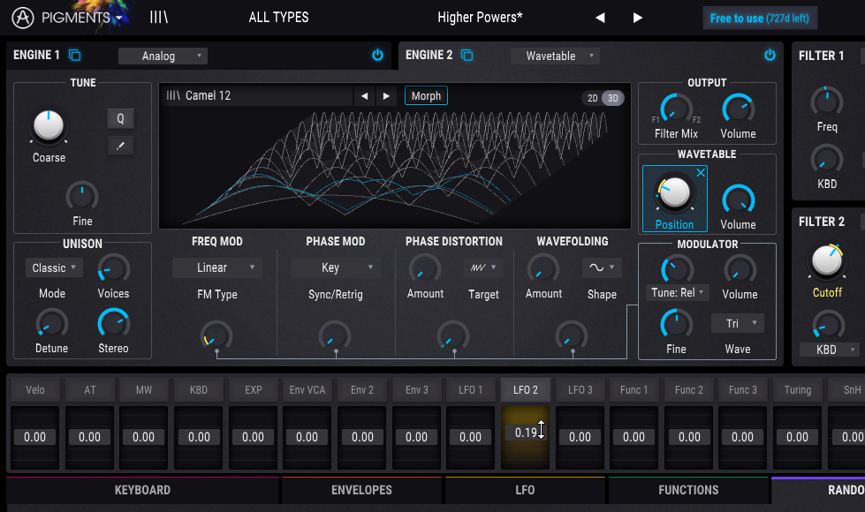Screen dimensions: 865x512
Task: Click the Unison Voices knob
Action: coord(114,269)
